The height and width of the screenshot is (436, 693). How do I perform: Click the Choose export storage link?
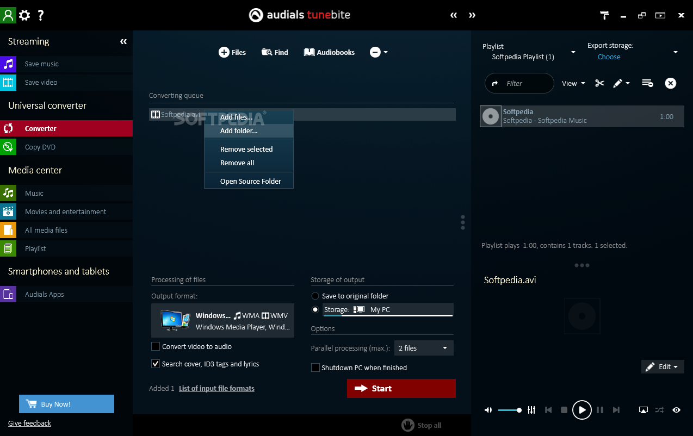[x=609, y=57]
